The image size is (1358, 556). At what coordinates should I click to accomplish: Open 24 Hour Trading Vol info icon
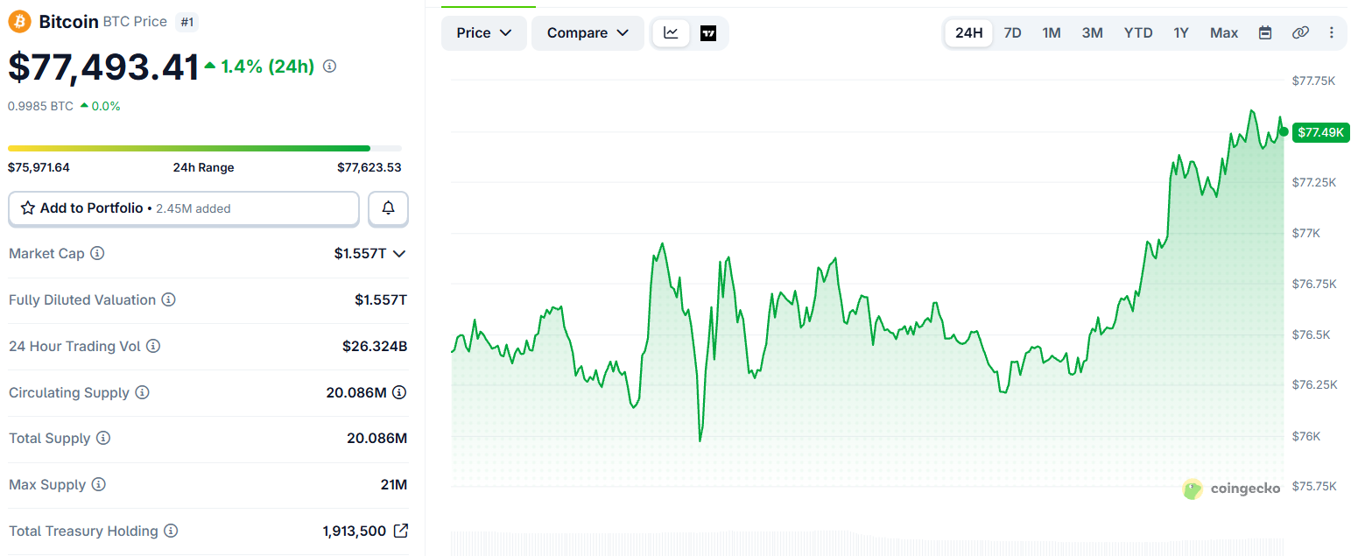pyautogui.click(x=153, y=346)
